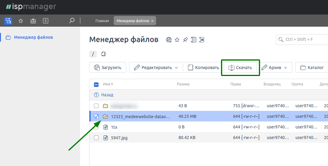Click the 1tx file icon
Viewport: 328px width, 166px height.
(105, 127)
